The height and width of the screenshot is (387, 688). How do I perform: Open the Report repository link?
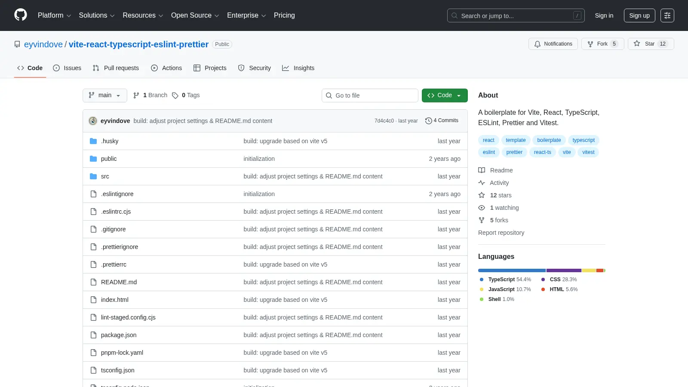[501, 233]
